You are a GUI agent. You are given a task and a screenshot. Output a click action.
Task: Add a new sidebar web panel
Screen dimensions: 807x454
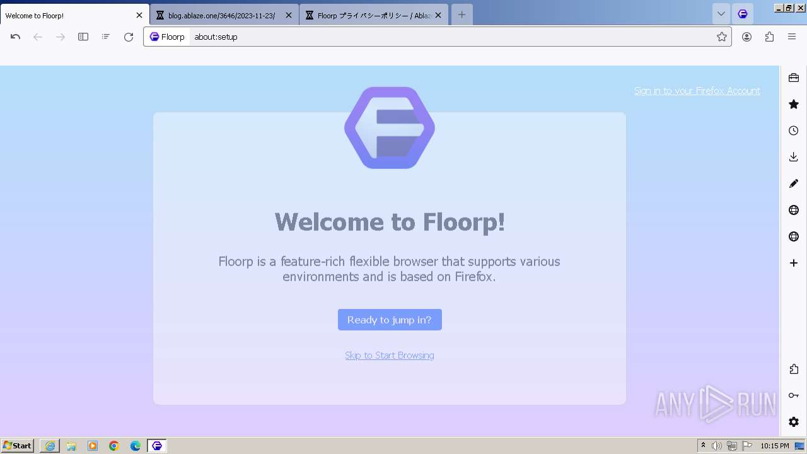point(794,263)
